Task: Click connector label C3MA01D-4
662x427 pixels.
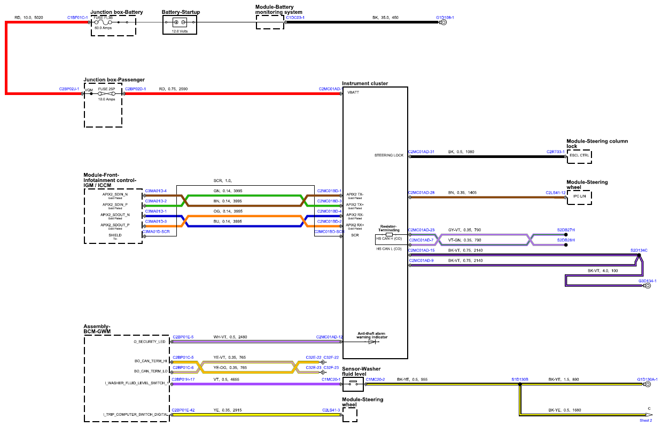Action: coord(155,191)
